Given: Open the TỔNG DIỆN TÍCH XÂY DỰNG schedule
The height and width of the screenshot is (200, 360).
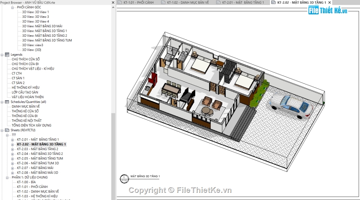Looking at the screenshot, I should coord(31,125).
